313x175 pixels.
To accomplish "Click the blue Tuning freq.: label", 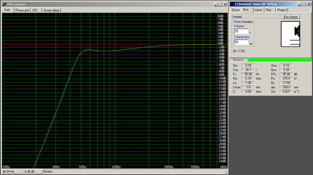I will tap(242, 37).
